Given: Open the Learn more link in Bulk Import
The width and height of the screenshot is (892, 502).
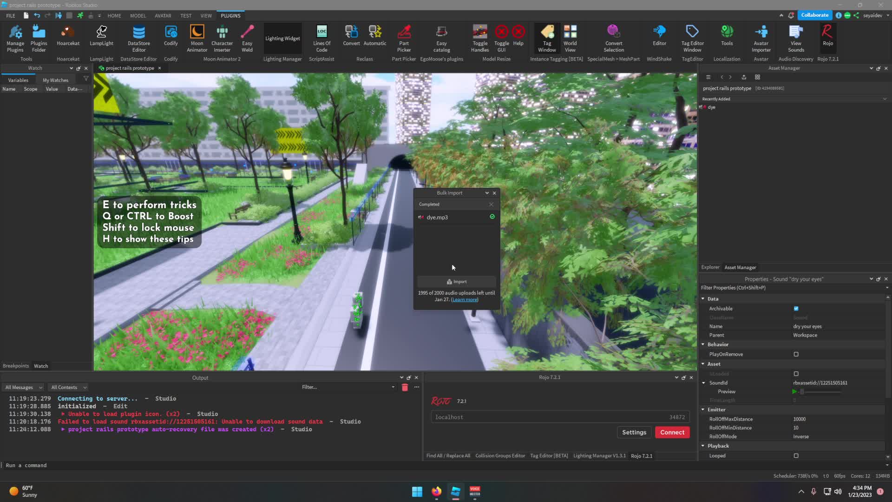Looking at the screenshot, I should coord(464,300).
